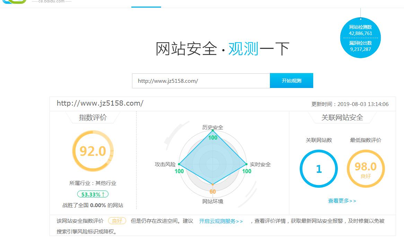Click the 最低指数评价 label

click(x=366, y=140)
